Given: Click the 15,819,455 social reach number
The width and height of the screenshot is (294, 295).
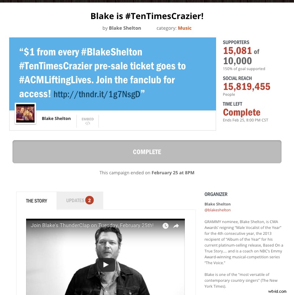Looking at the screenshot, I should click(x=247, y=87).
